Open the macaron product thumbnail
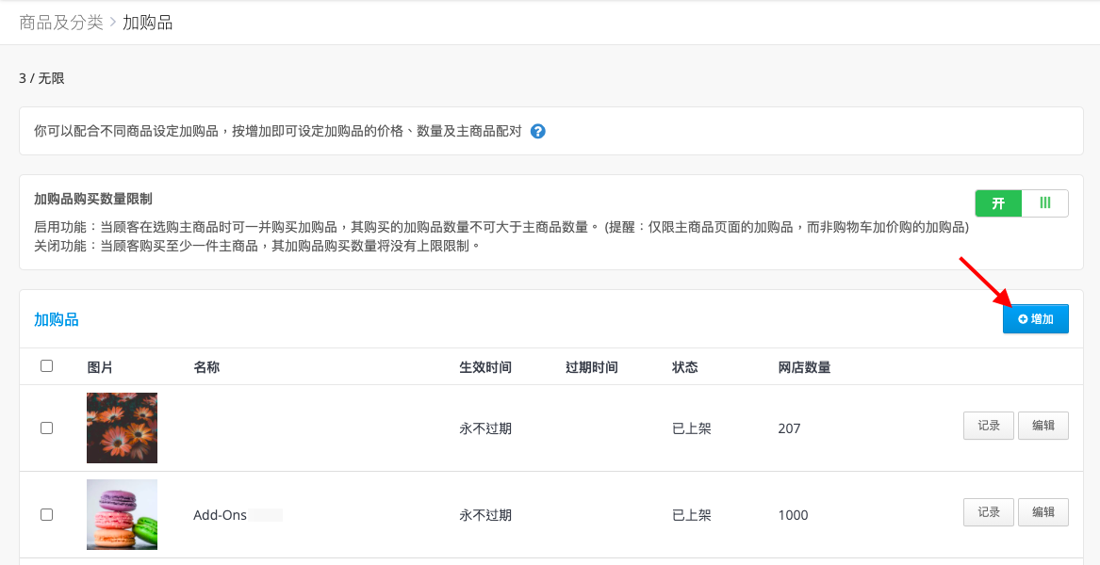1100x565 pixels. pos(123,514)
